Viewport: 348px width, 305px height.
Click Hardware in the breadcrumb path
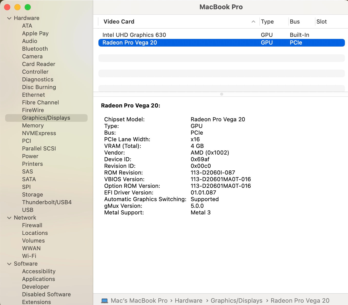[x=188, y=301]
